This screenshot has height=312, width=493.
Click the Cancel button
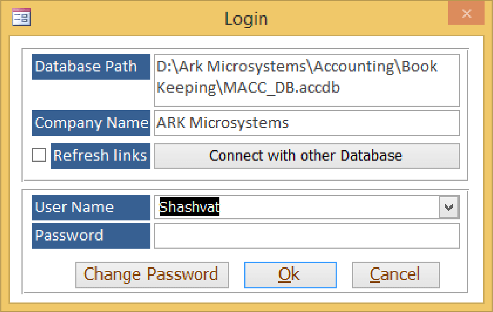point(396,275)
